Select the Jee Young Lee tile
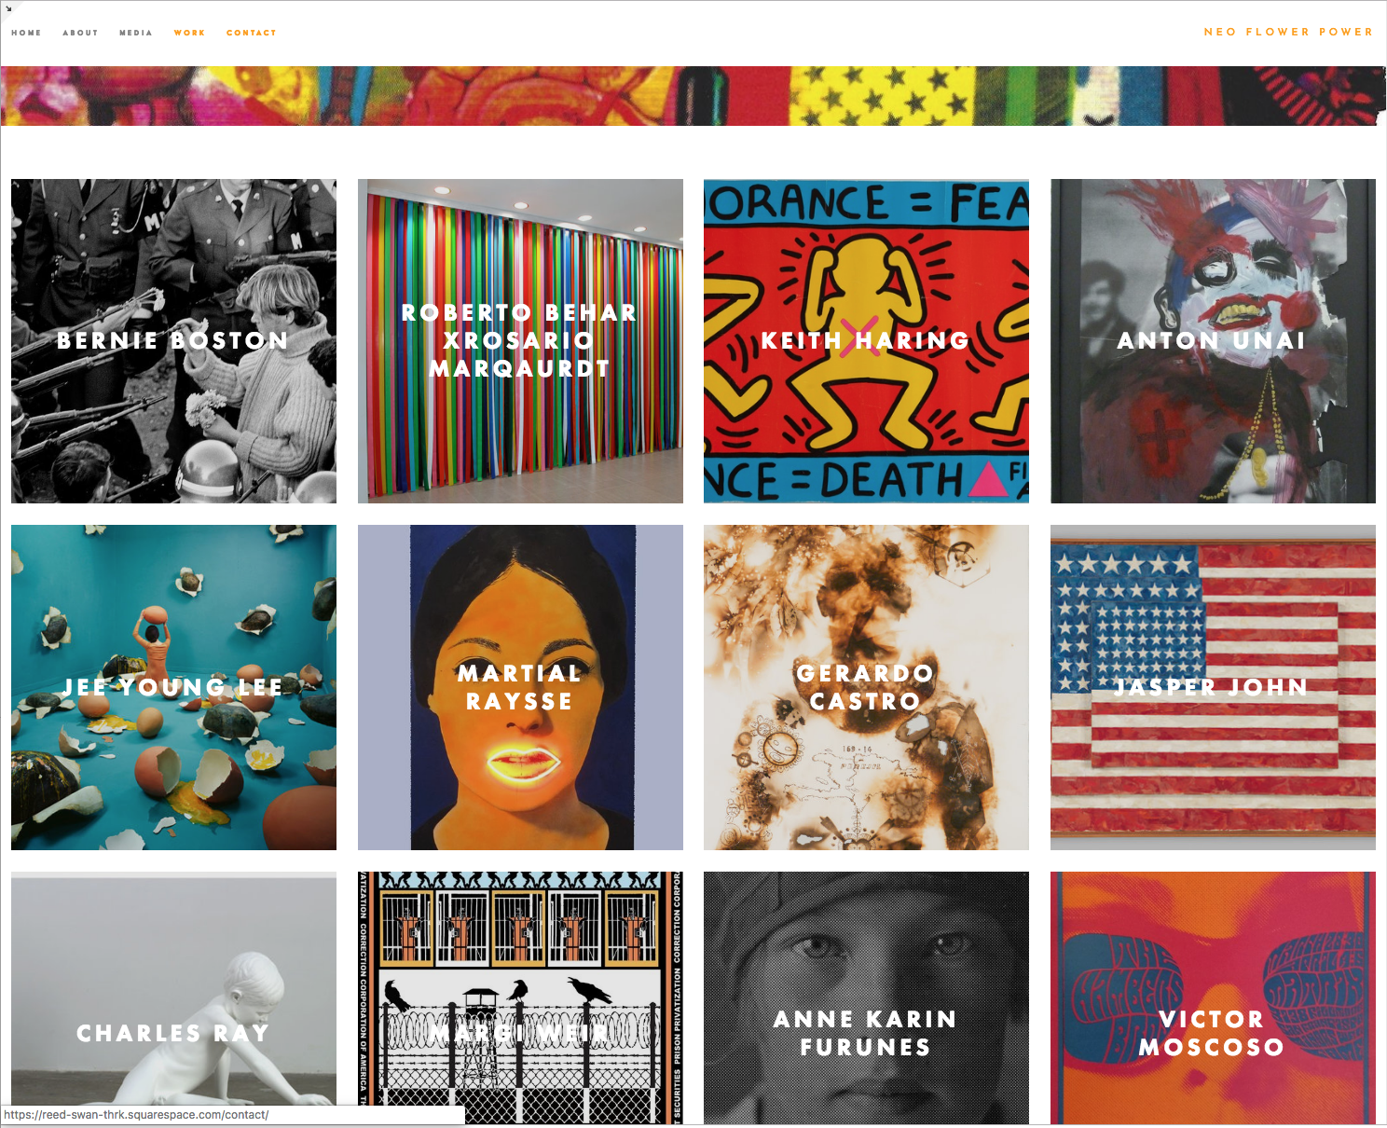The height and width of the screenshot is (1128, 1387). point(173,687)
